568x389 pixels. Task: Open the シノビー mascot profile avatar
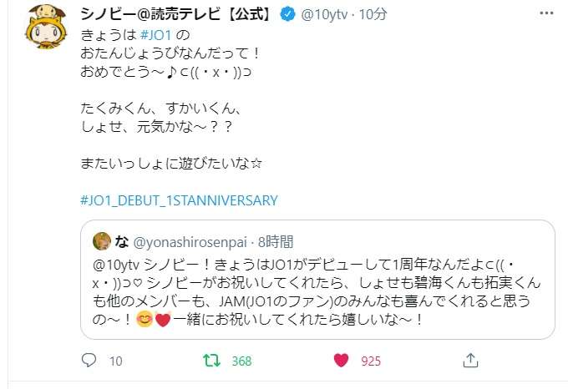click(47, 27)
